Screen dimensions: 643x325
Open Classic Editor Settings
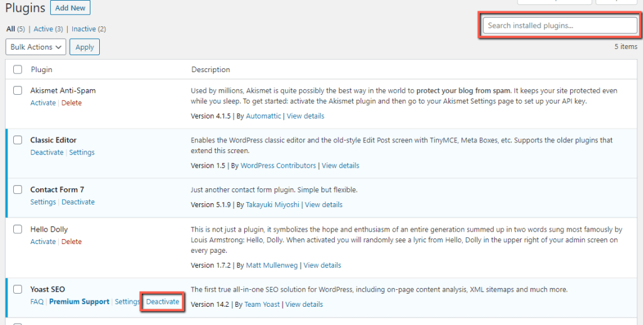pos(82,152)
